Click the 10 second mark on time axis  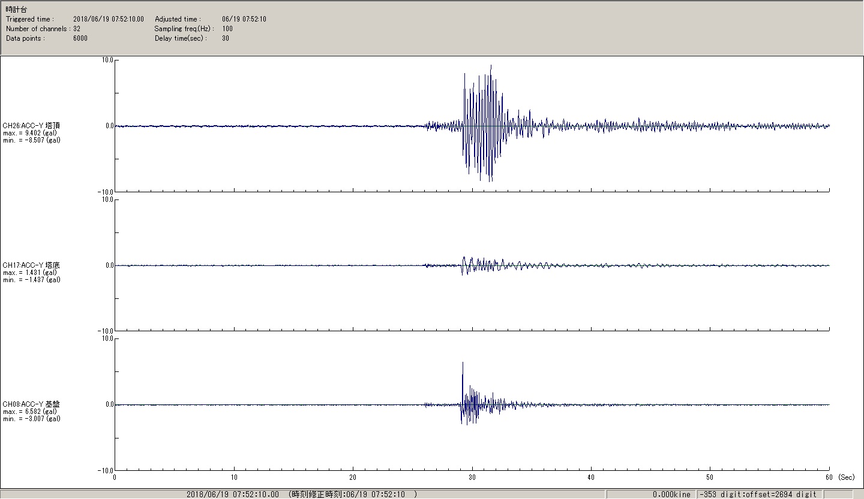pos(233,477)
